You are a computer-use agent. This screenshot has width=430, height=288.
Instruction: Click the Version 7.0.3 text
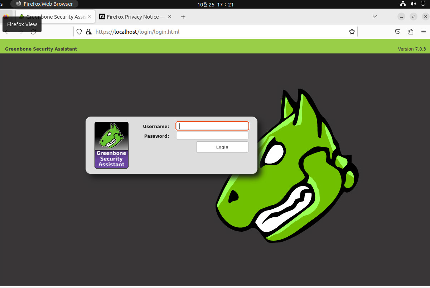[x=412, y=49]
